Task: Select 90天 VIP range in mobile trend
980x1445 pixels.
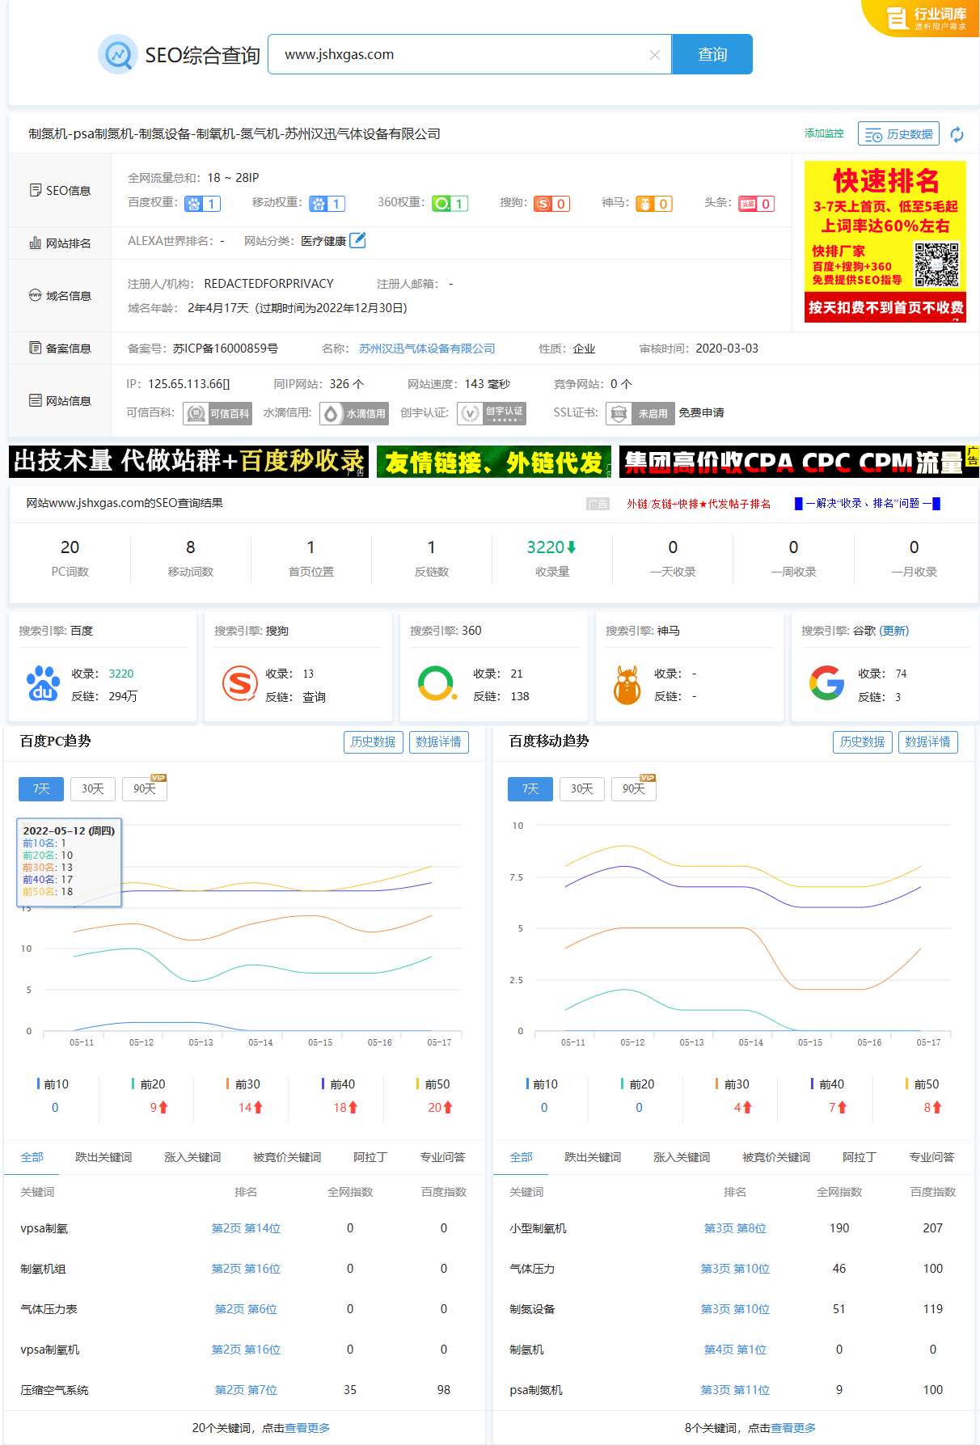Action: [634, 789]
